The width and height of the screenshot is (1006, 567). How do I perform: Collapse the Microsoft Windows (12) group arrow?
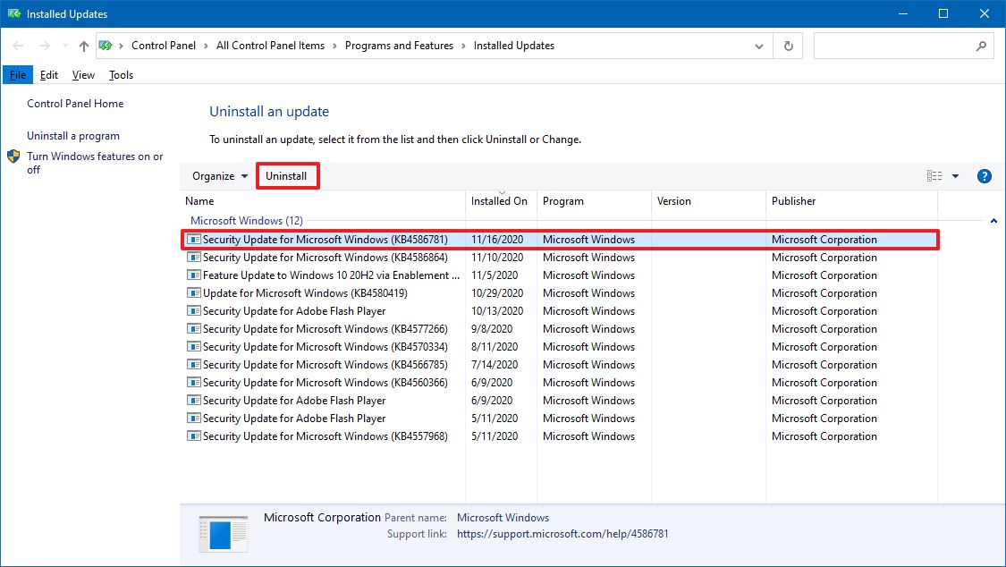click(993, 221)
